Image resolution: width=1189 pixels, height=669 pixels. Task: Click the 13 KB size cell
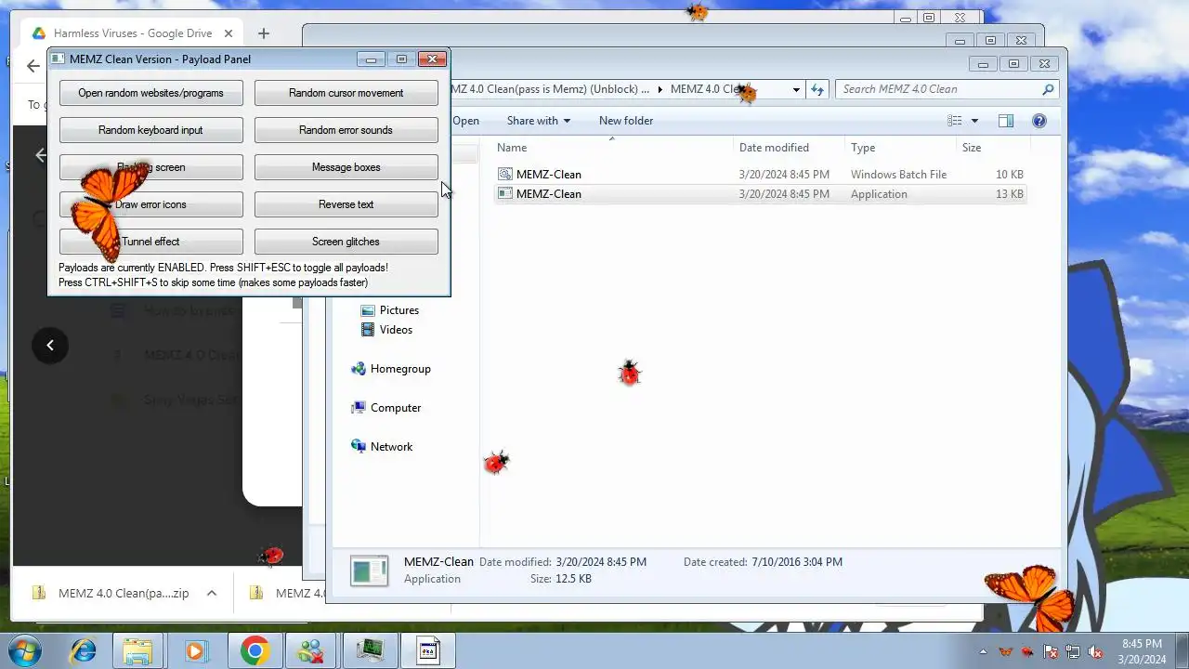(1009, 193)
